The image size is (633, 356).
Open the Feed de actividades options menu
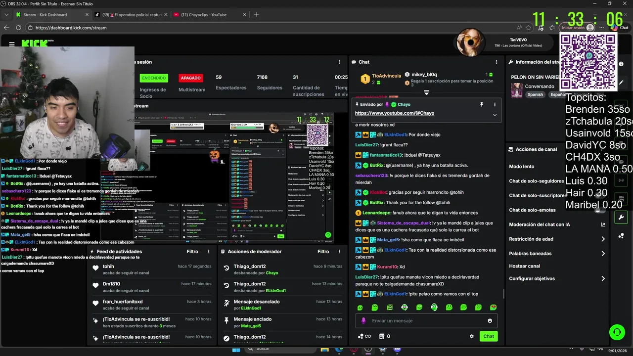[209, 251]
